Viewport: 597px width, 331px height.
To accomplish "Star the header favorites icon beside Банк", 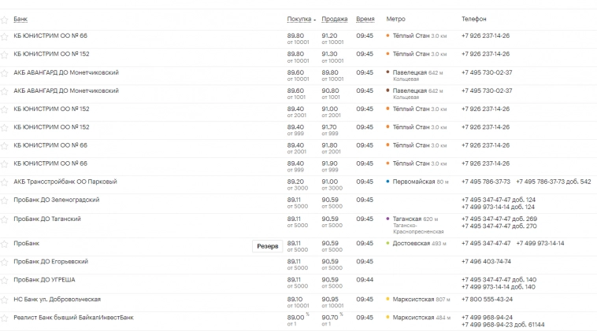I will [4, 20].
